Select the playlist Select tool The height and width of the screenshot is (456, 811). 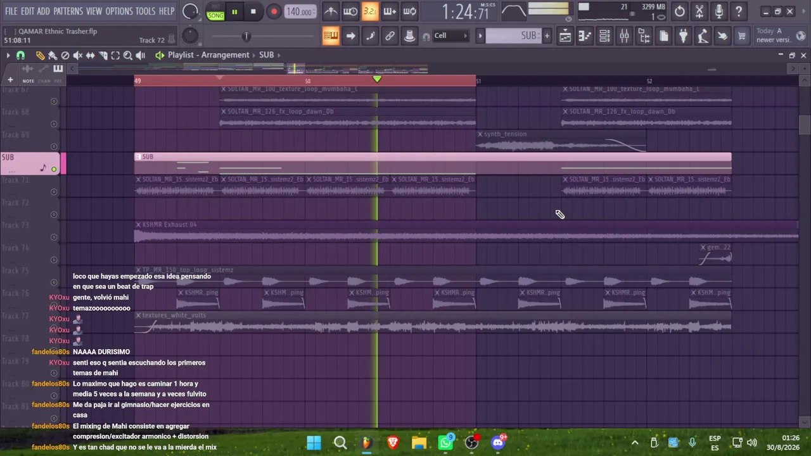[115, 56]
